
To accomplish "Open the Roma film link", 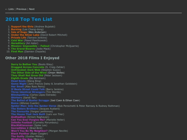I will [x=15, y=103].
